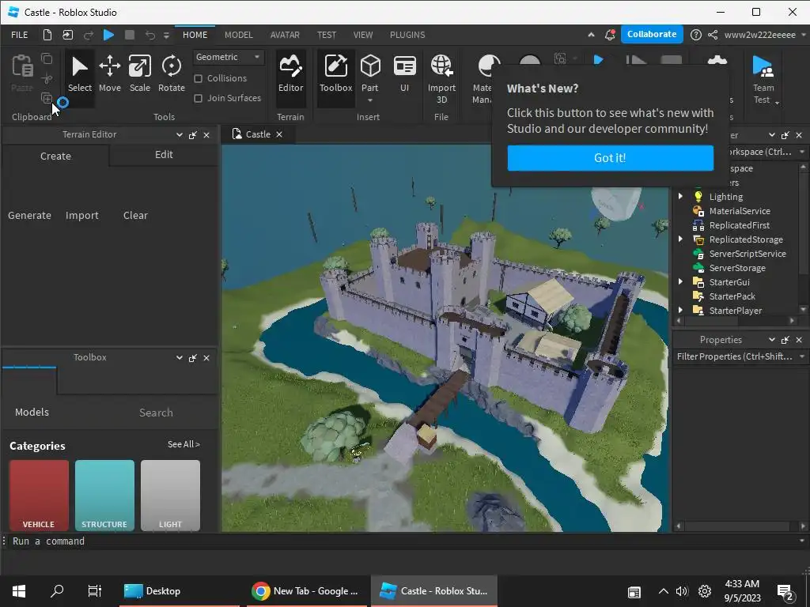Click Clear in Terrain Editor
Viewport: 810px width, 607px height.
(135, 215)
